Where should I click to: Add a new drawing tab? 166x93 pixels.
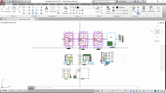point(37,19)
